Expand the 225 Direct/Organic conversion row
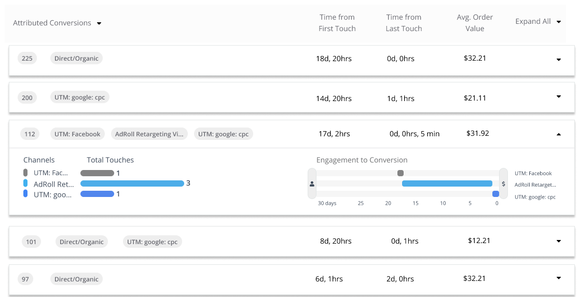This screenshot has width=579, height=297. [559, 60]
